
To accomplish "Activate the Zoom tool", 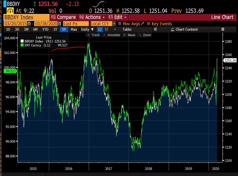I will click(145, 35).
